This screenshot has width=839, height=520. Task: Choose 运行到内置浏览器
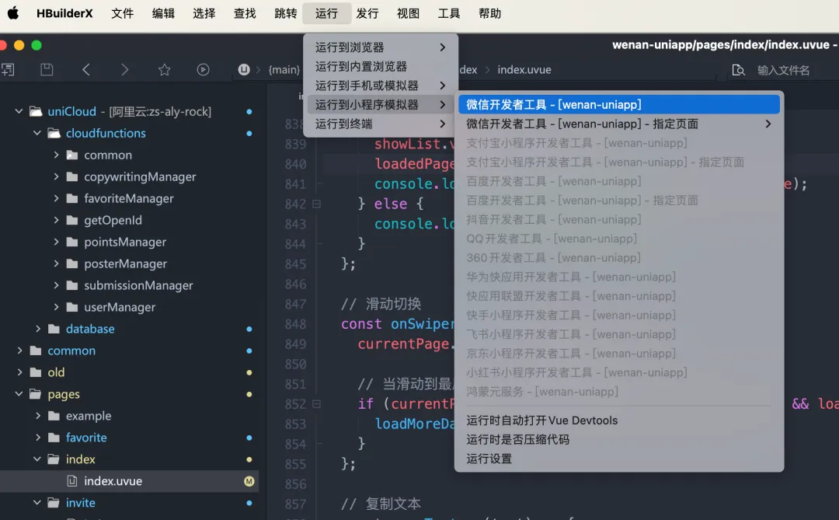point(381,66)
